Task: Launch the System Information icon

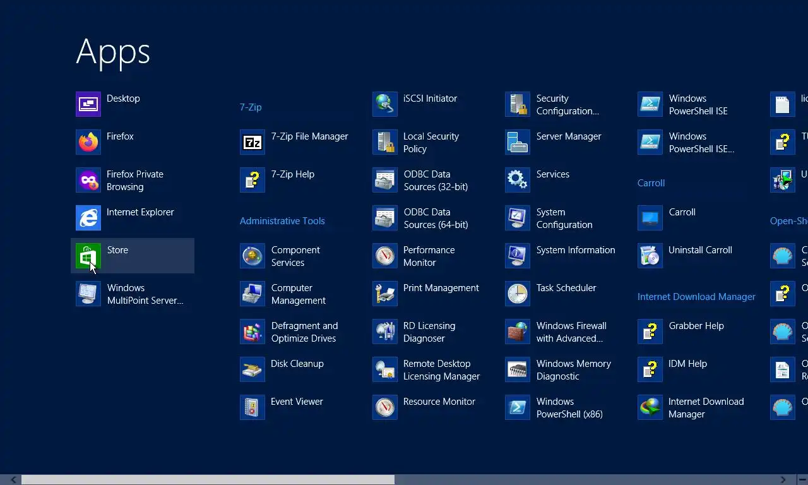Action: point(518,256)
